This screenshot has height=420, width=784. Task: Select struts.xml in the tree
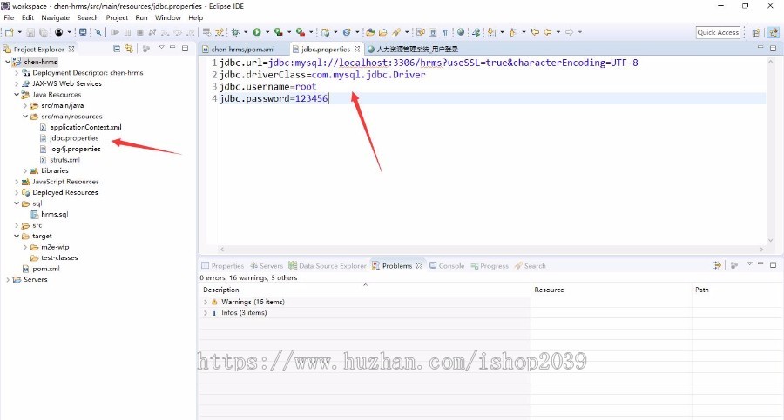coord(64,160)
